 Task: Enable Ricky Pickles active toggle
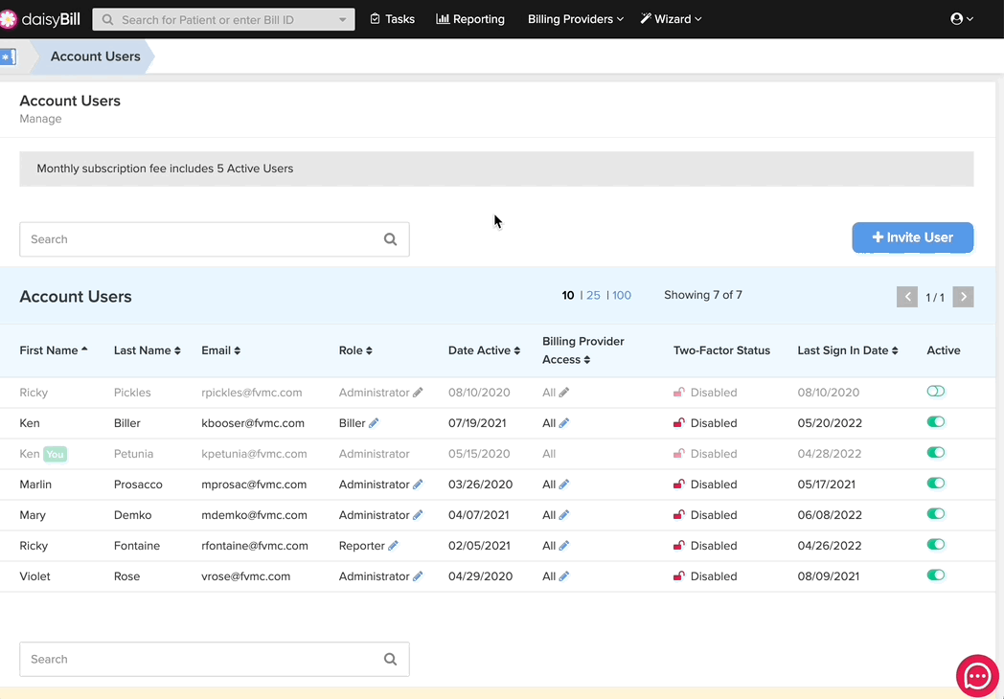pos(935,391)
